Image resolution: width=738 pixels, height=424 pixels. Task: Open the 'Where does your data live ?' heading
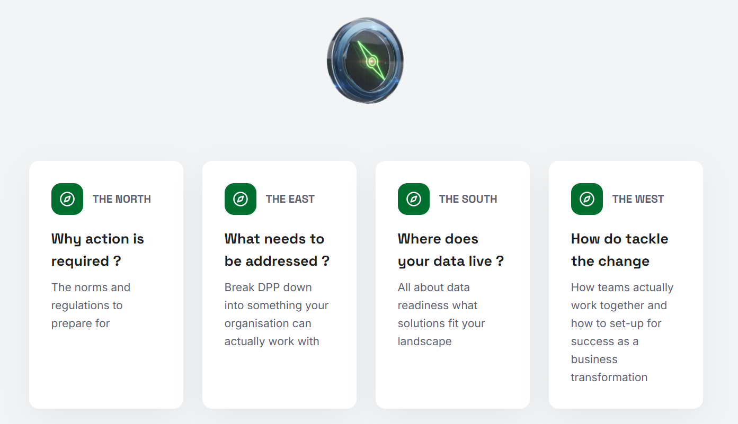[x=451, y=250]
